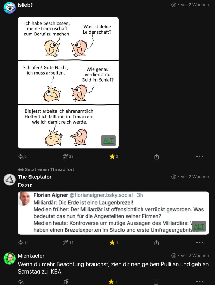This screenshot has width=215, height=285.
Task: Share the chicken comic post
Action: point(156,156)
